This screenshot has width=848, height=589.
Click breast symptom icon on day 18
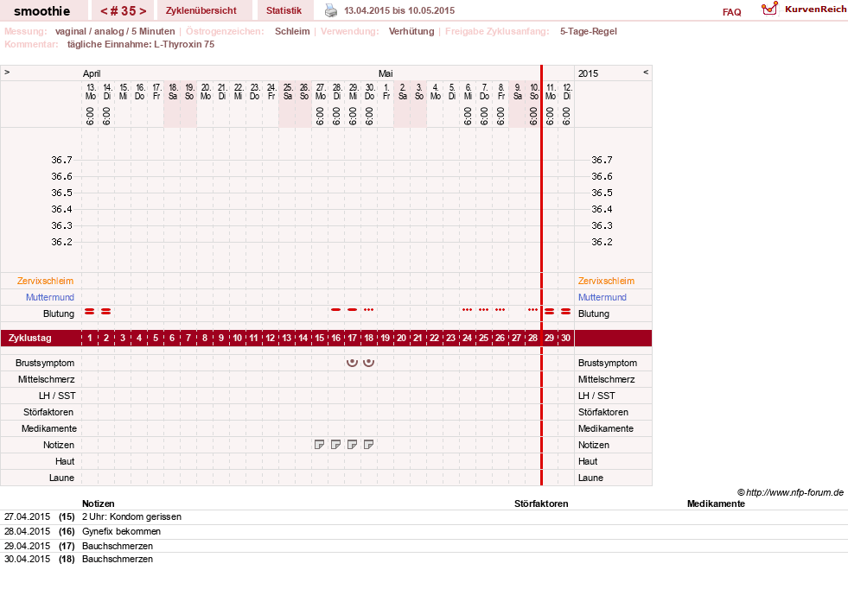point(369,363)
